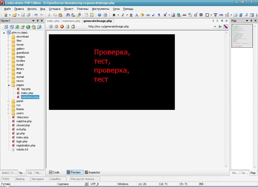
Task: Pin the Проект panel with auto-hide pushpin
Action: click(38, 21)
